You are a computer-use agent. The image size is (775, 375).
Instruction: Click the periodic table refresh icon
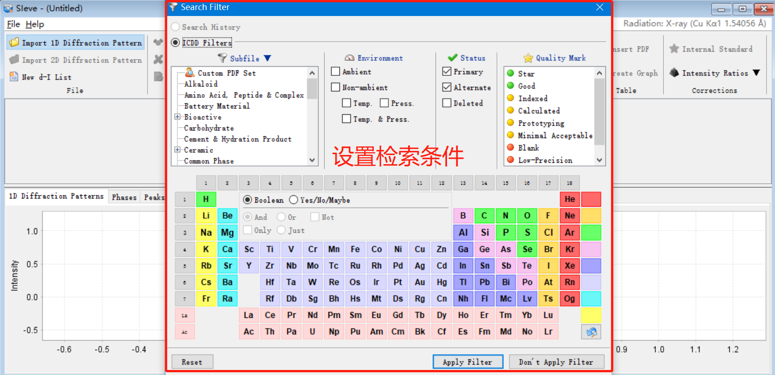591,332
